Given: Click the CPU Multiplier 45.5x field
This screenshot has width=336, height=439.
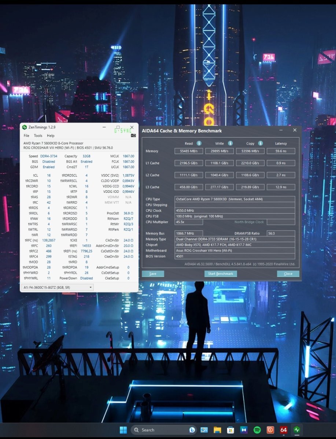Looking at the screenshot, I should (x=189, y=222).
